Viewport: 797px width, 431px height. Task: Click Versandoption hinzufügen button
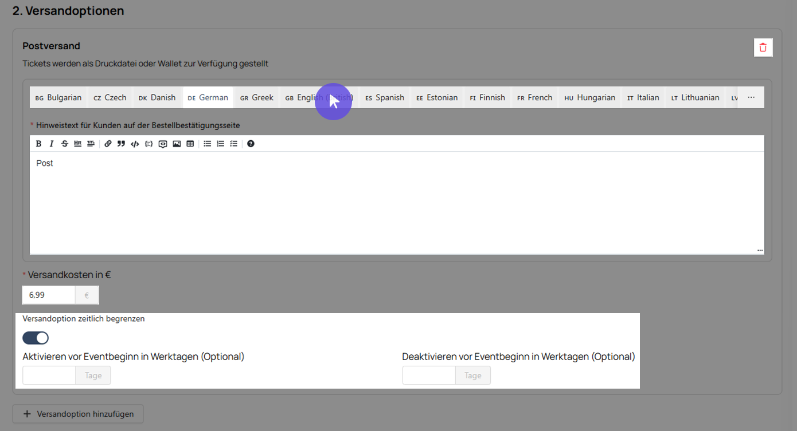(78, 414)
